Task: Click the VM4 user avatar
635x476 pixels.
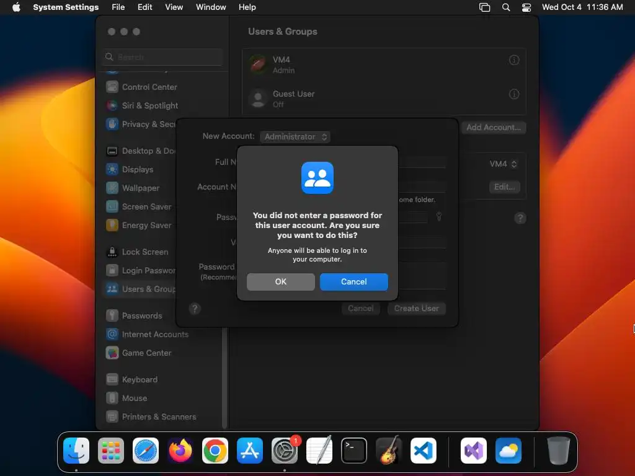Action: pyautogui.click(x=258, y=64)
